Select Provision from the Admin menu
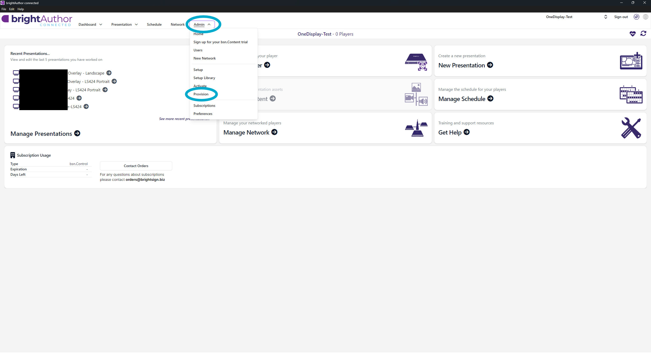Viewport: 651px width, 354px height. coord(201,94)
